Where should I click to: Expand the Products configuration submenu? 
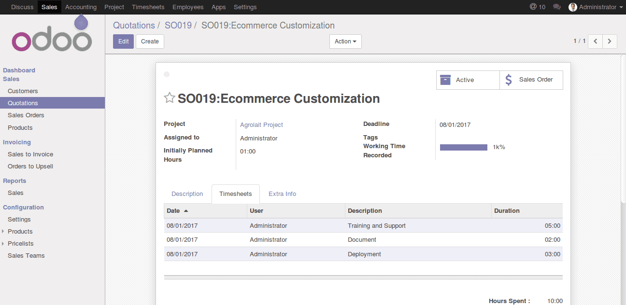(x=3, y=231)
